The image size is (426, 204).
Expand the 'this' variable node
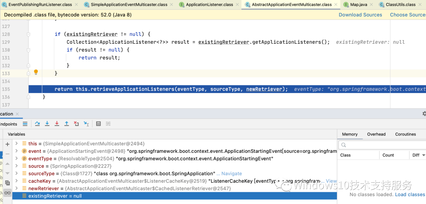point(17,143)
